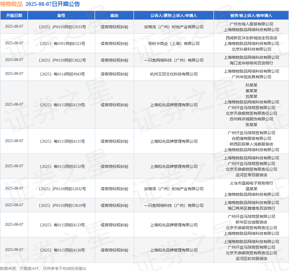Click 上海和兆品牌管理 plaintiff in 4133号 row
This screenshot has width=289, height=271.
point(174,225)
